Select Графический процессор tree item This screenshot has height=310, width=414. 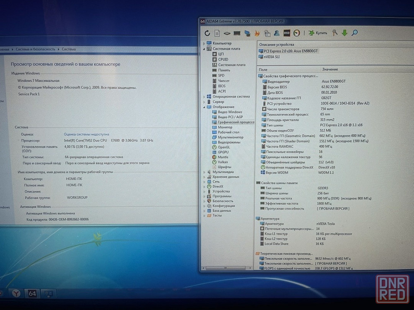(233, 122)
